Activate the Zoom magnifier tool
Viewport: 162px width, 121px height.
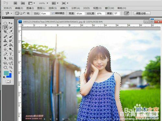point(11,67)
